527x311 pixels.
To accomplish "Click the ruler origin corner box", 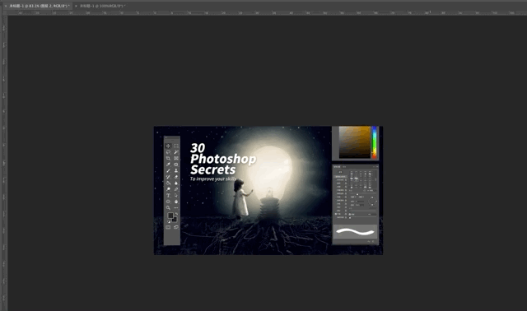I will (4, 13).
